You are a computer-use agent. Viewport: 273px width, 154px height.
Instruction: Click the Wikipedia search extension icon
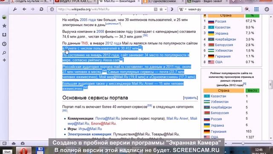pyautogui.click(x=247, y=9)
